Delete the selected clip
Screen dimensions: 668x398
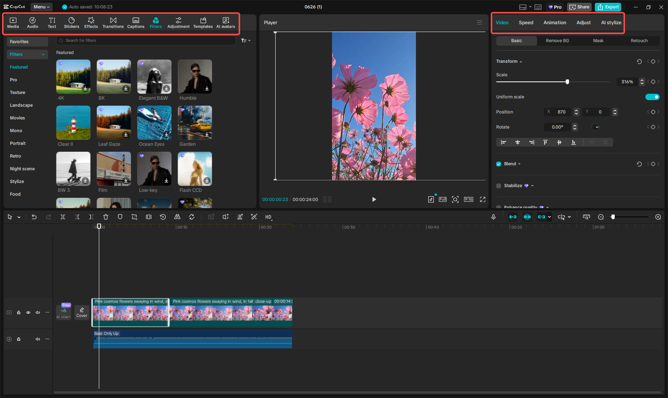(x=105, y=217)
